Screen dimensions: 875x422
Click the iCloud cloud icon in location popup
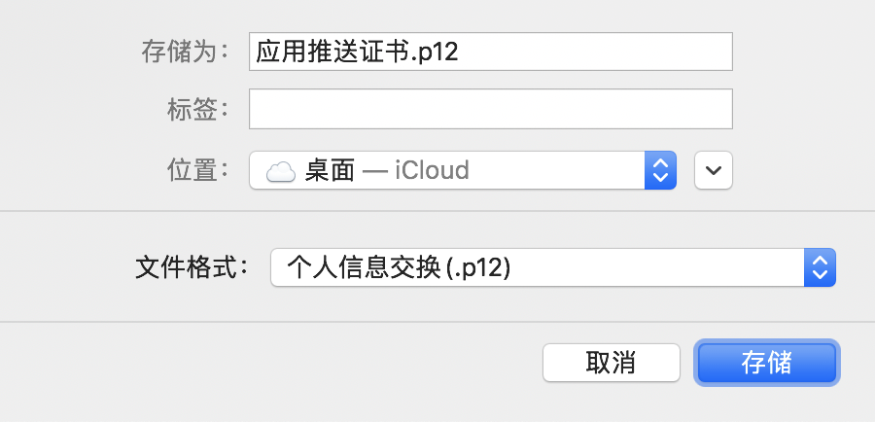point(281,171)
